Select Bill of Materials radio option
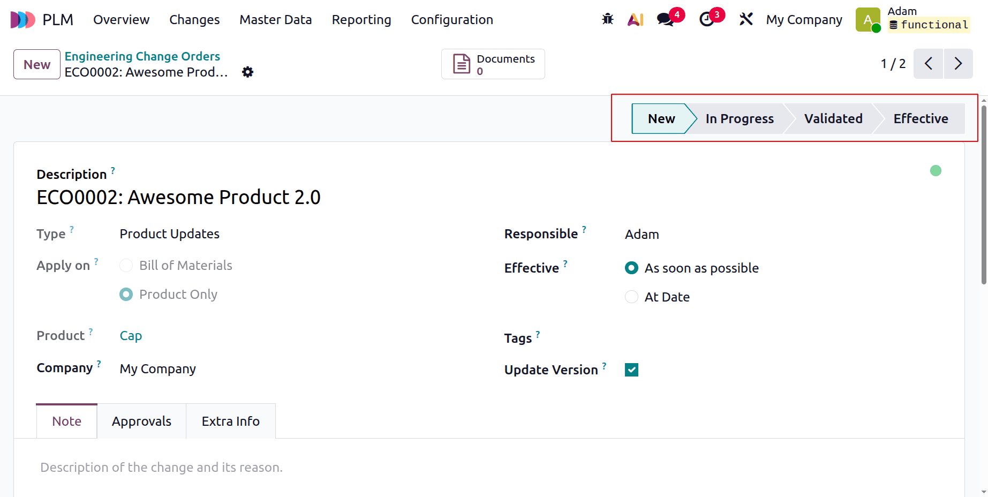This screenshot has height=497, width=988. coord(126,266)
